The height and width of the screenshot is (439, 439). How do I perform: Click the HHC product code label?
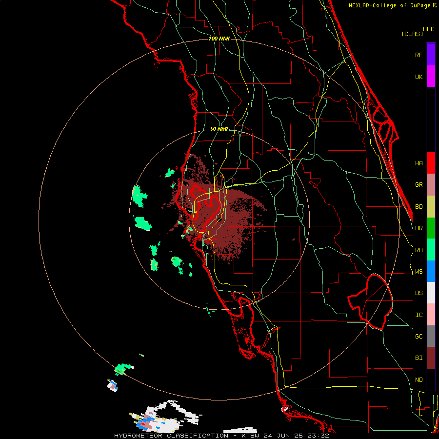429,29
